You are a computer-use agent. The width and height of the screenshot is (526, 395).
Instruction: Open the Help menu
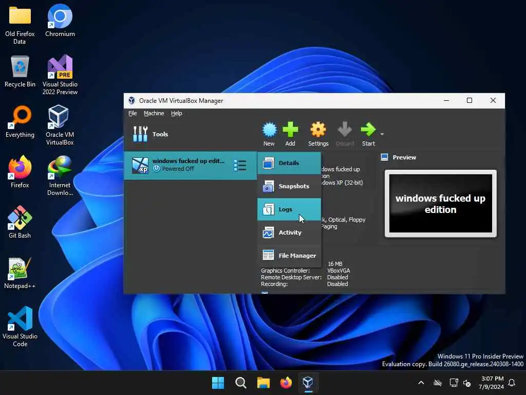[x=177, y=113]
